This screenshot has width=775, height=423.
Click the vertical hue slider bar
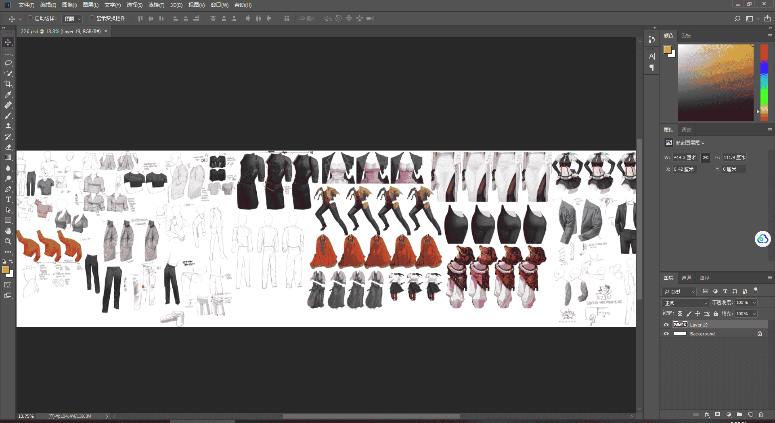click(764, 82)
